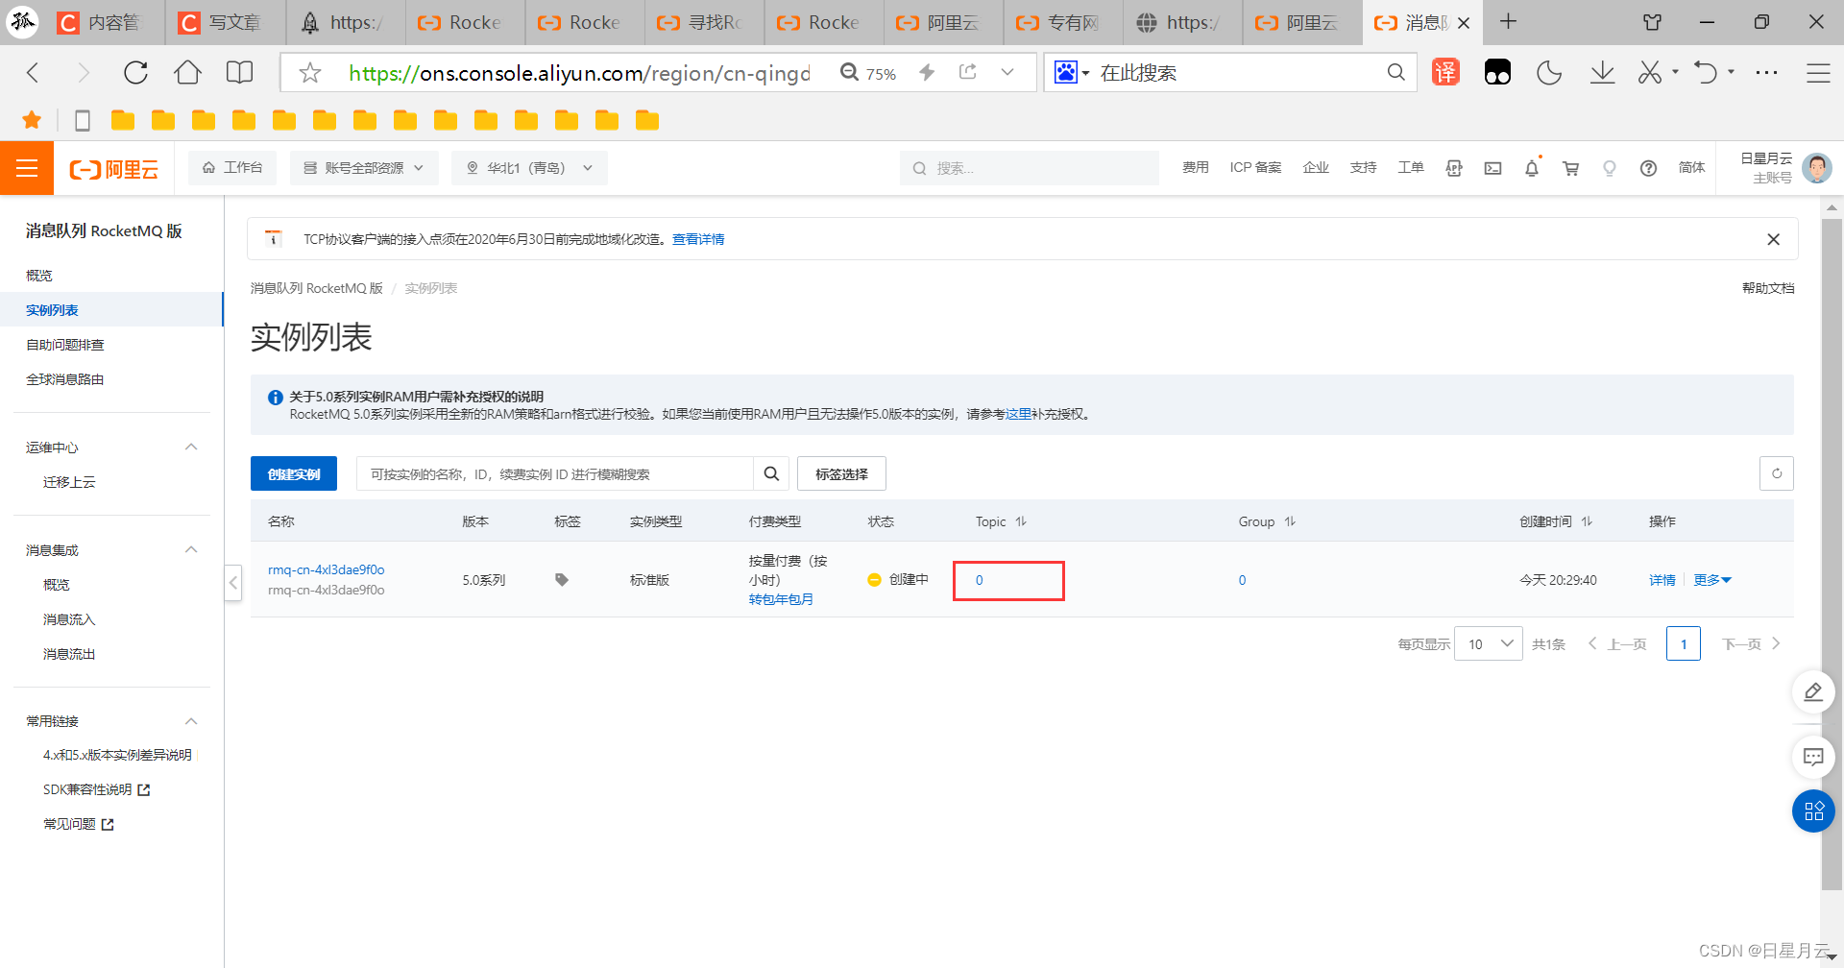This screenshot has height=968, width=1844.
Task: Click the Aliyun logo
Action: 113,169
